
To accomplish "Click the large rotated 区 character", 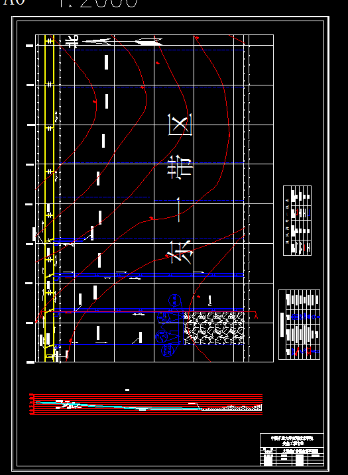I will [180, 125].
